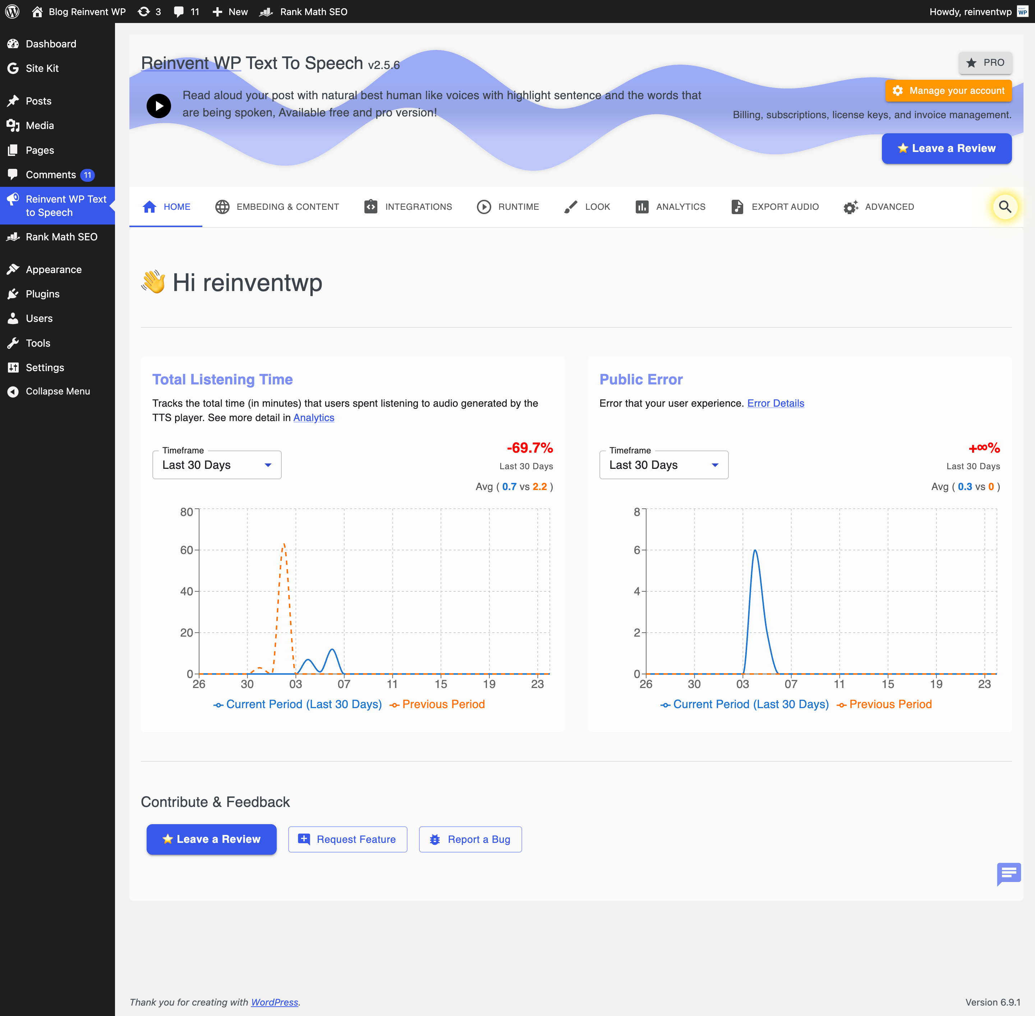This screenshot has width=1035, height=1016.
Task: Open Timeframe dropdown for Public Error
Action: point(663,465)
